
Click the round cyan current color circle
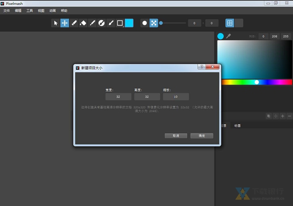221,36
